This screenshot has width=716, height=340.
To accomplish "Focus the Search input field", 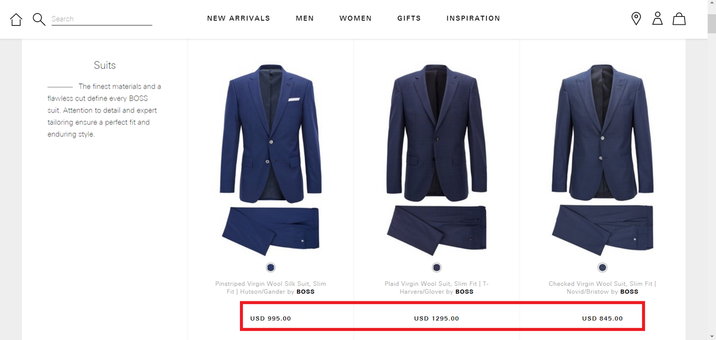I will 102,19.
